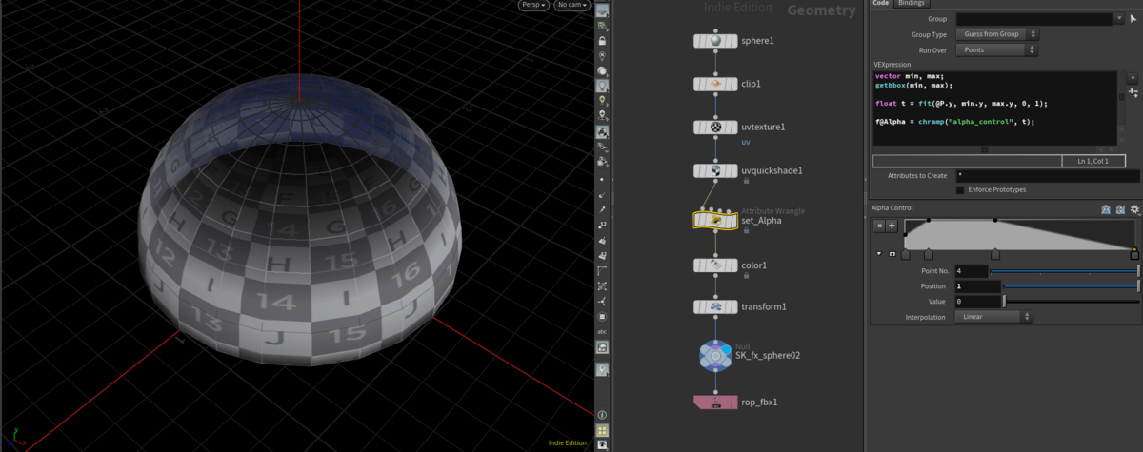Click the 'uvquickshade1' node label
This screenshot has height=452, width=1143.
pos(772,170)
